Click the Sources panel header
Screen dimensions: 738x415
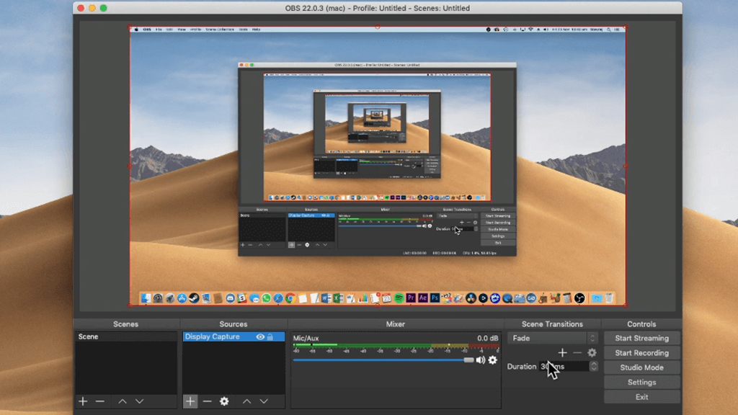[234, 324]
